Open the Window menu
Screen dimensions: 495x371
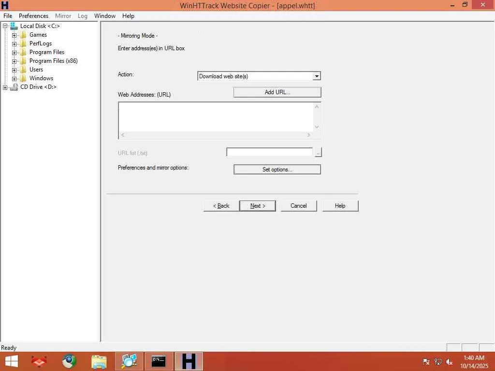(105, 16)
